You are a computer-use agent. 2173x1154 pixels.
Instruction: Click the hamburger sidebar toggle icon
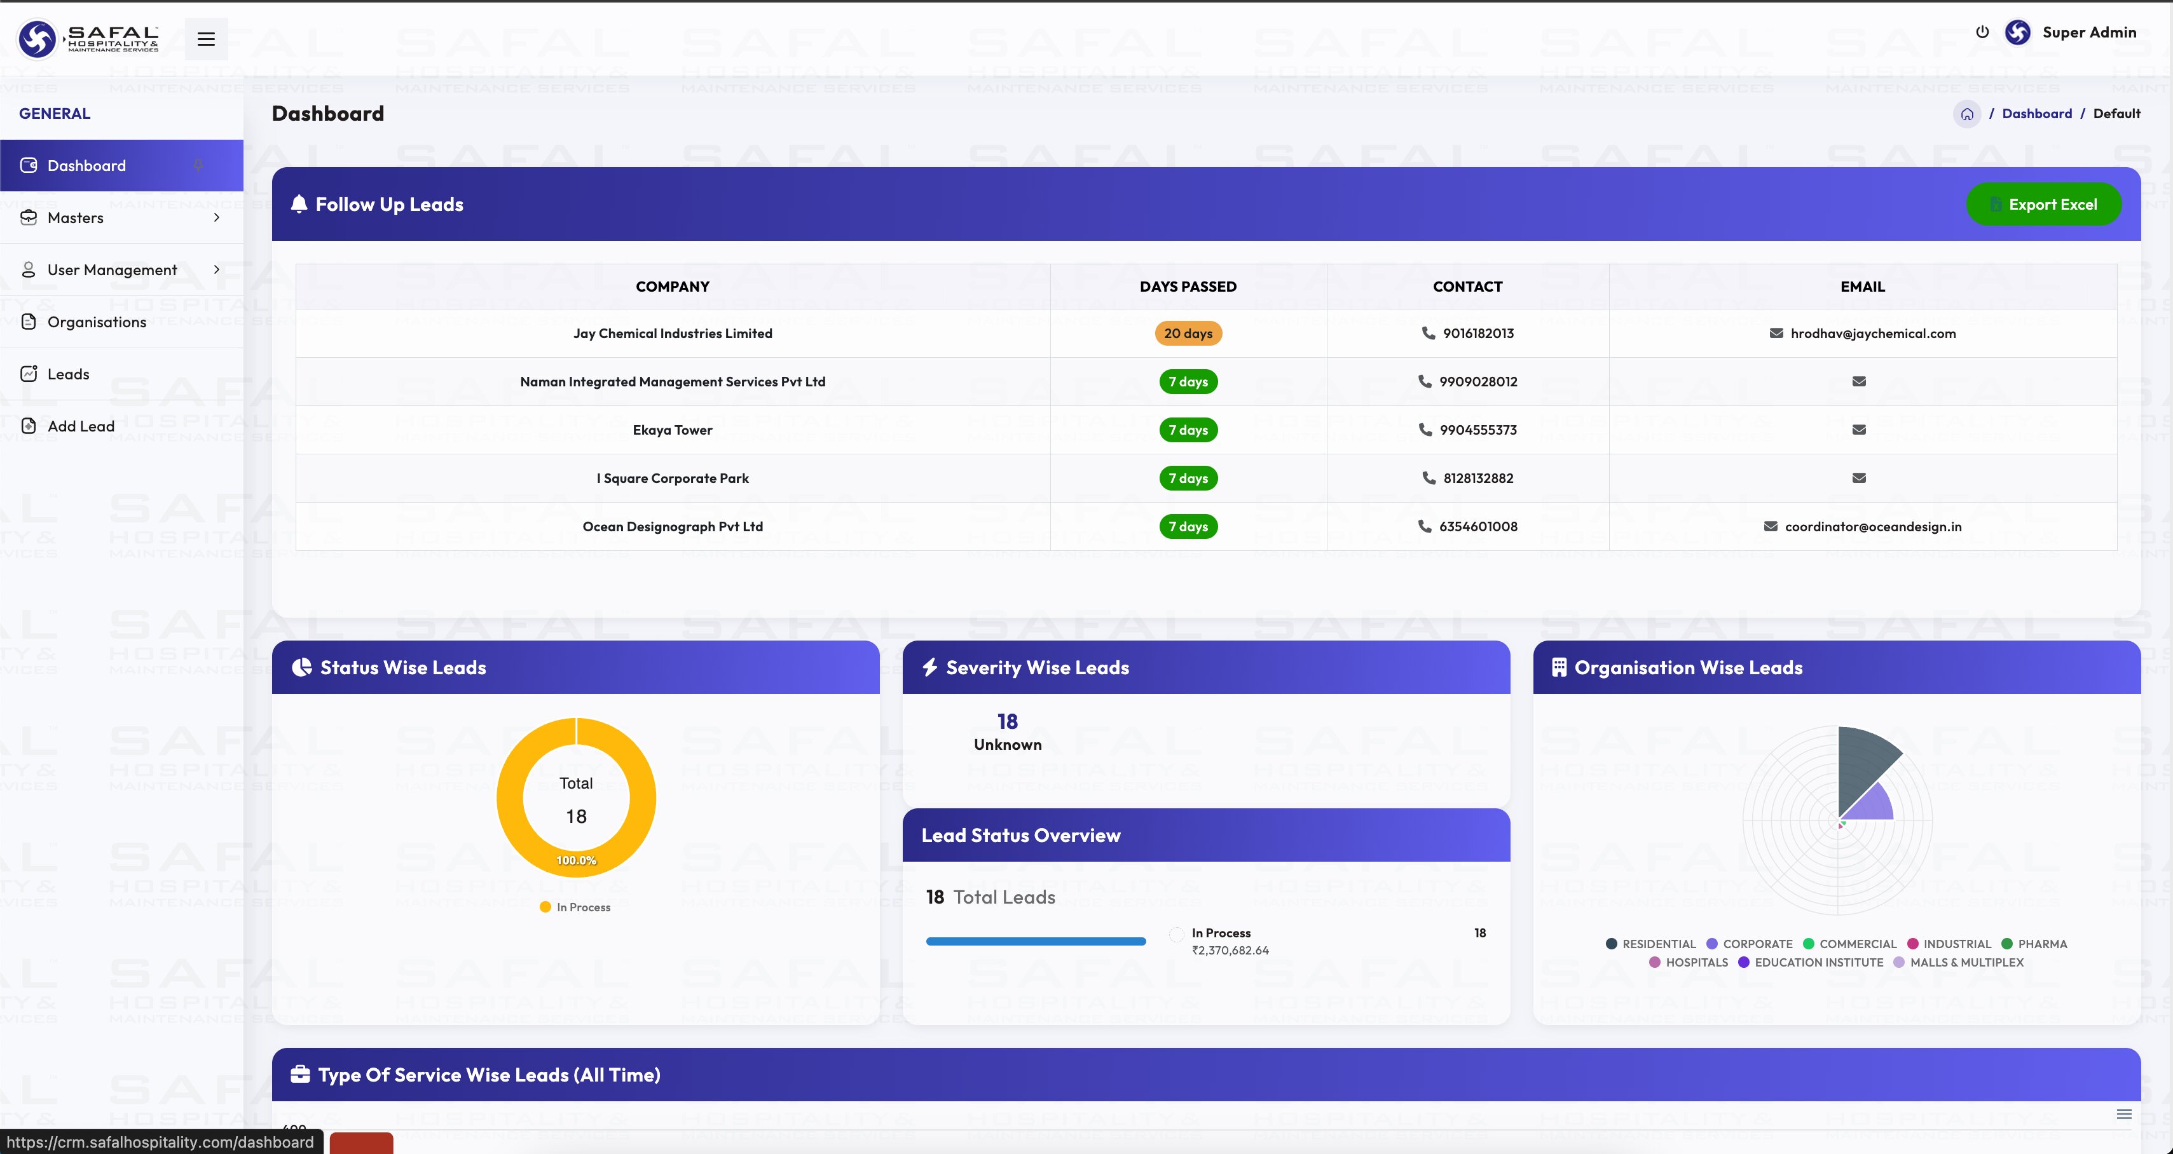[x=206, y=39]
